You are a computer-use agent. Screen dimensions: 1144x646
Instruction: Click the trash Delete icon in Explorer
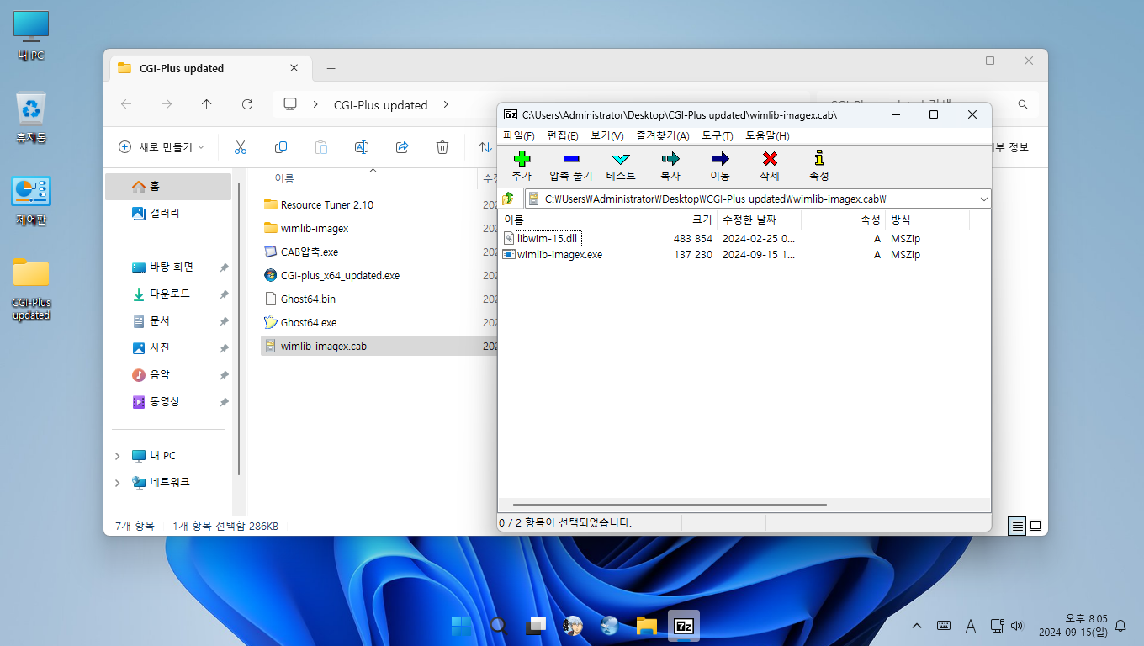click(442, 147)
